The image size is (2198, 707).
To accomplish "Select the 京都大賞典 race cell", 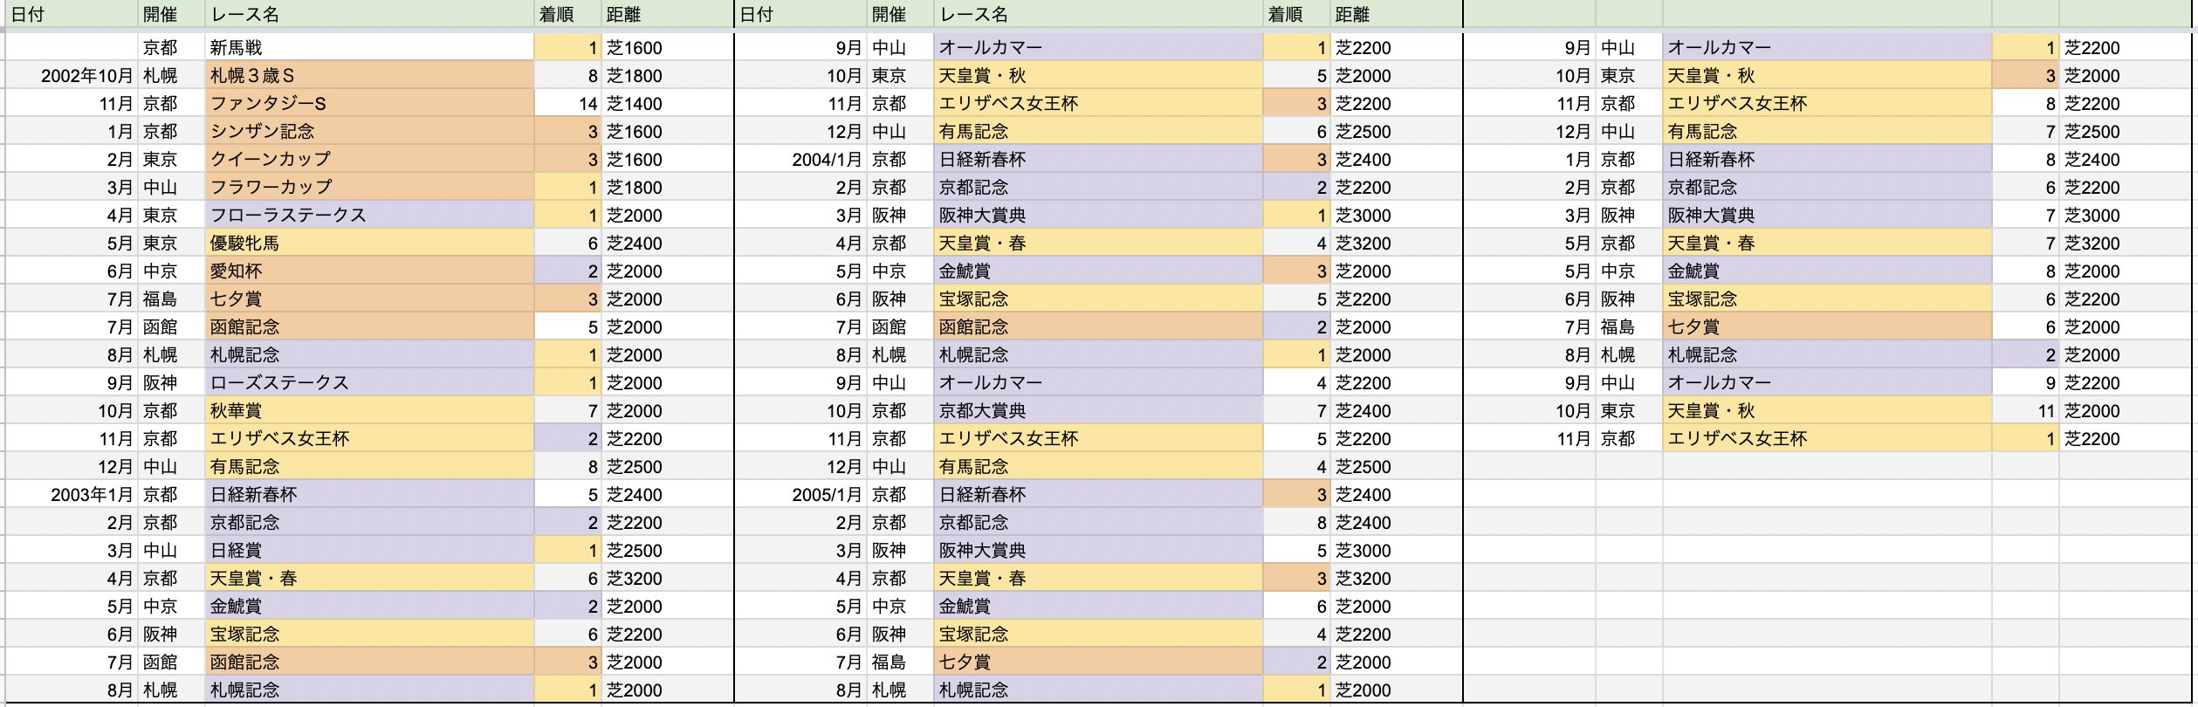I will 1097,411.
